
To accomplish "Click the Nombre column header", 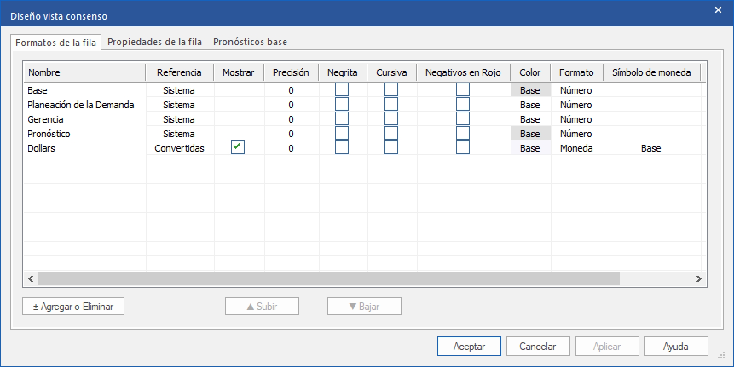I will click(84, 72).
